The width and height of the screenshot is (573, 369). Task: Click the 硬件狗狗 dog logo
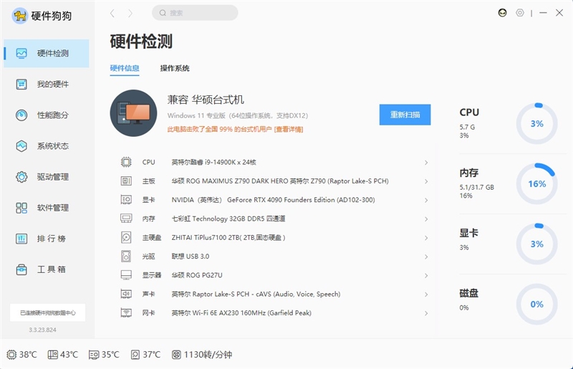point(20,16)
